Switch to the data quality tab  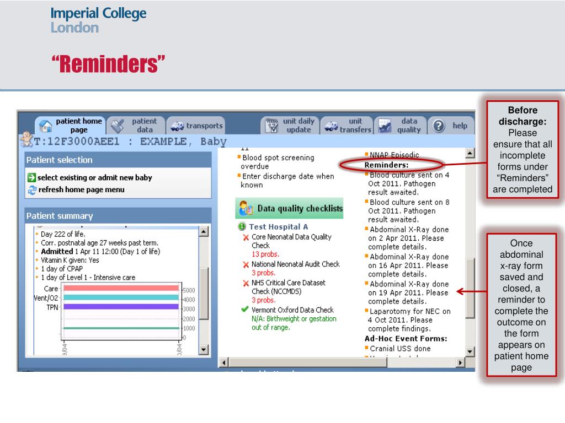[400, 125]
